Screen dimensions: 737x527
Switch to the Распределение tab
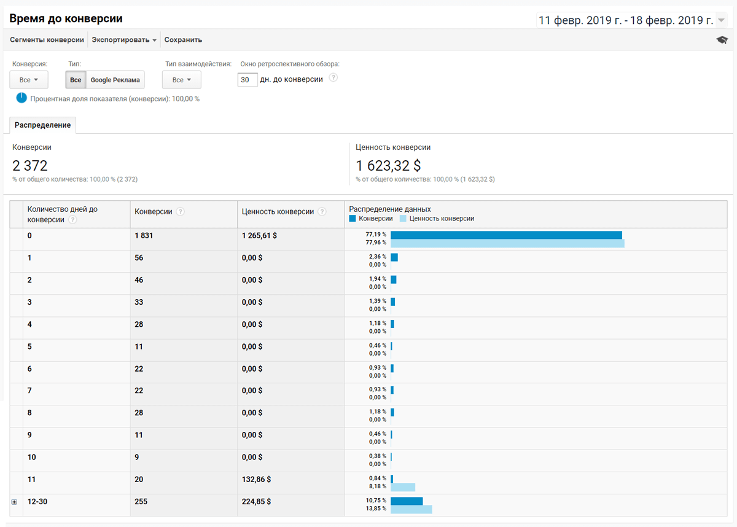(42, 125)
